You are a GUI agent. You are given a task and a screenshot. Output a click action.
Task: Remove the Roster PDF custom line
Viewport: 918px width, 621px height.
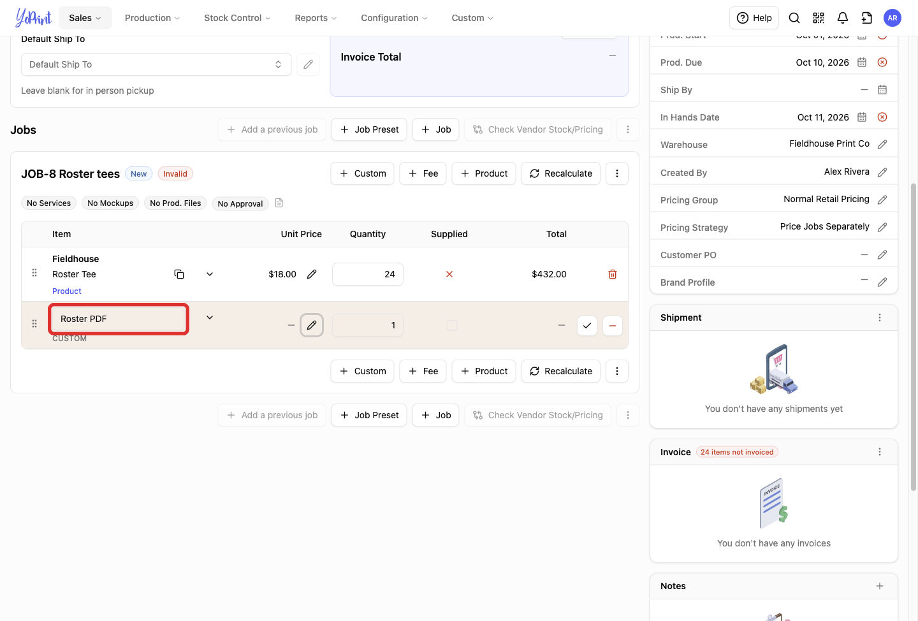[613, 325]
